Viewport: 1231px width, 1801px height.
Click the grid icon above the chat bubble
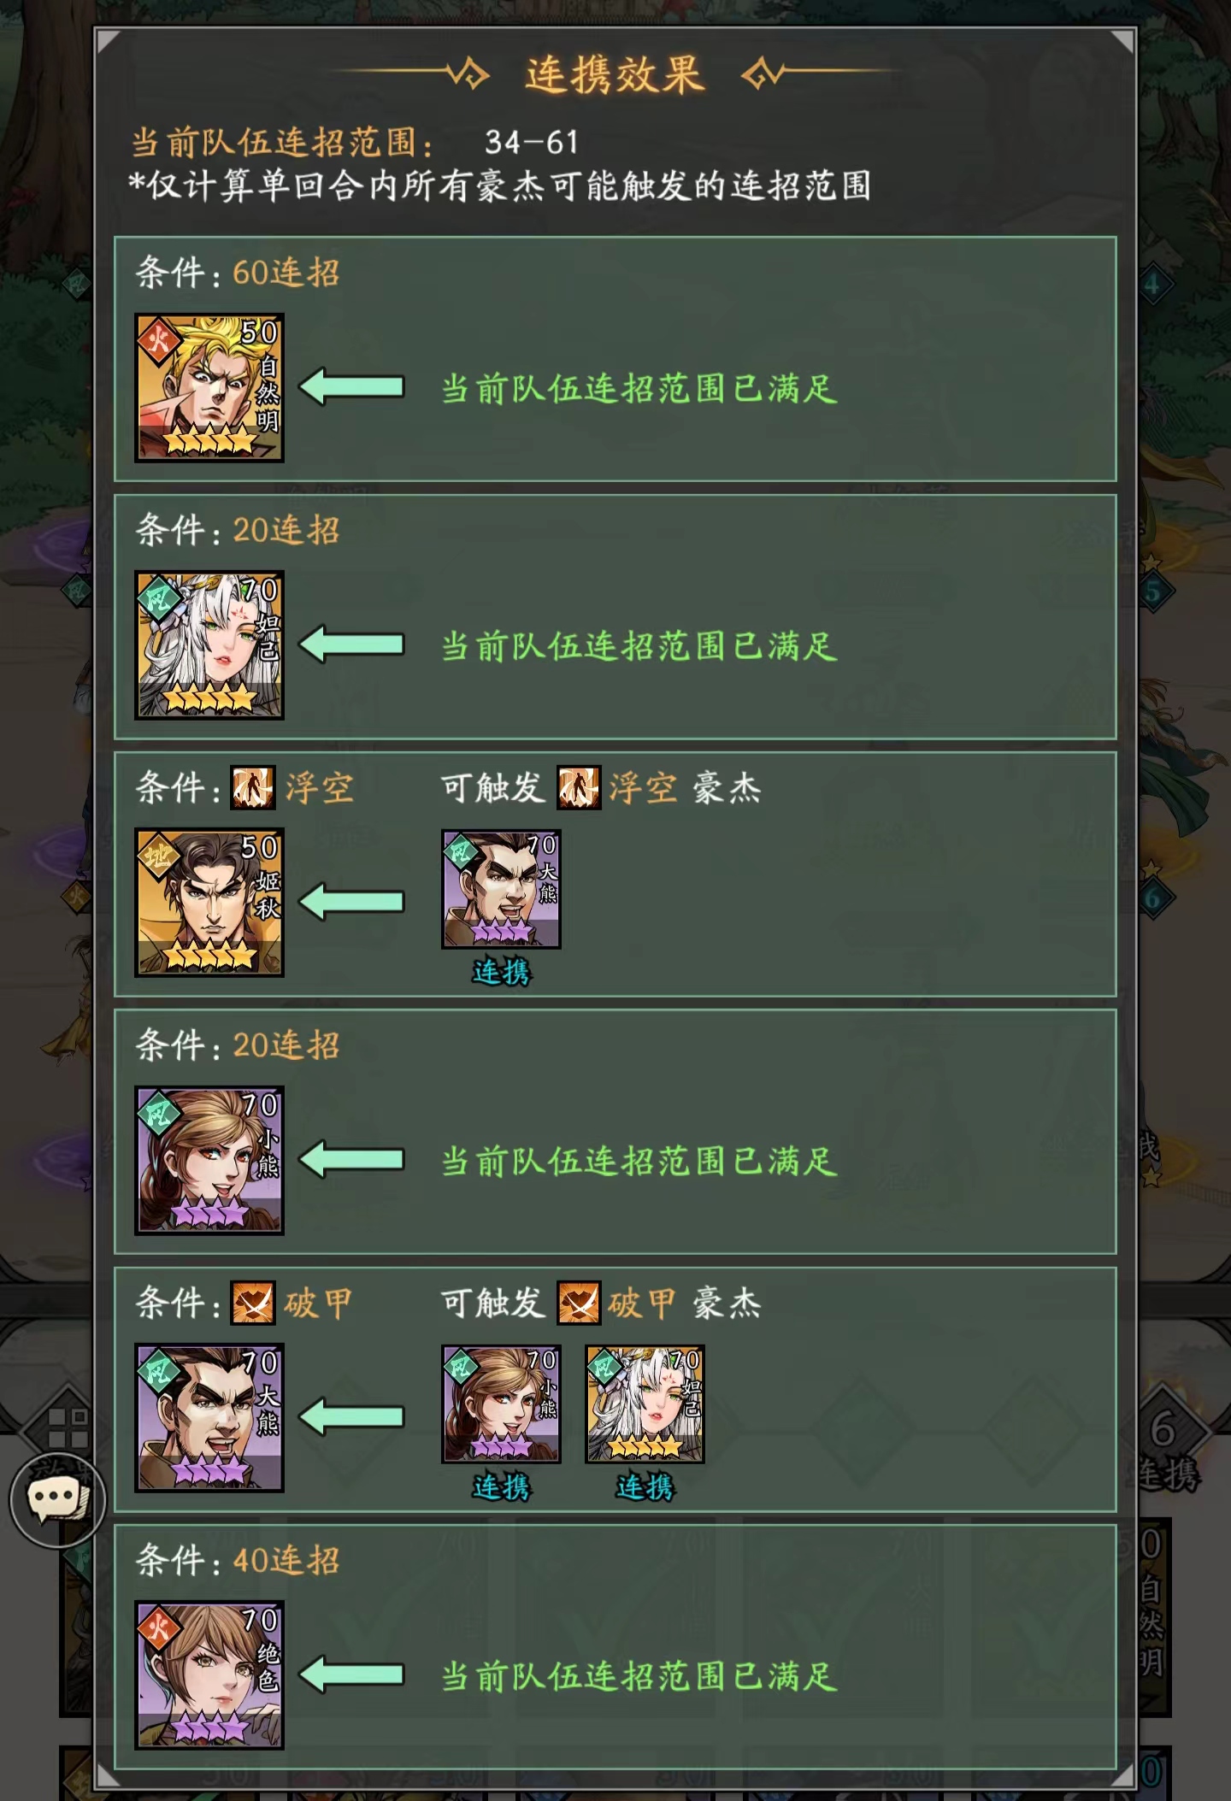[68, 1427]
